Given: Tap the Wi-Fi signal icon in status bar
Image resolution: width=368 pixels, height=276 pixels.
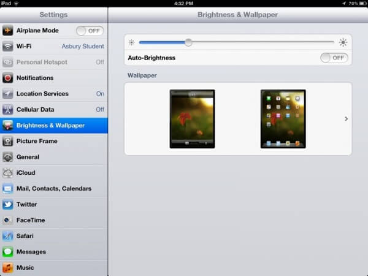Looking at the screenshot, I should 16,3.
